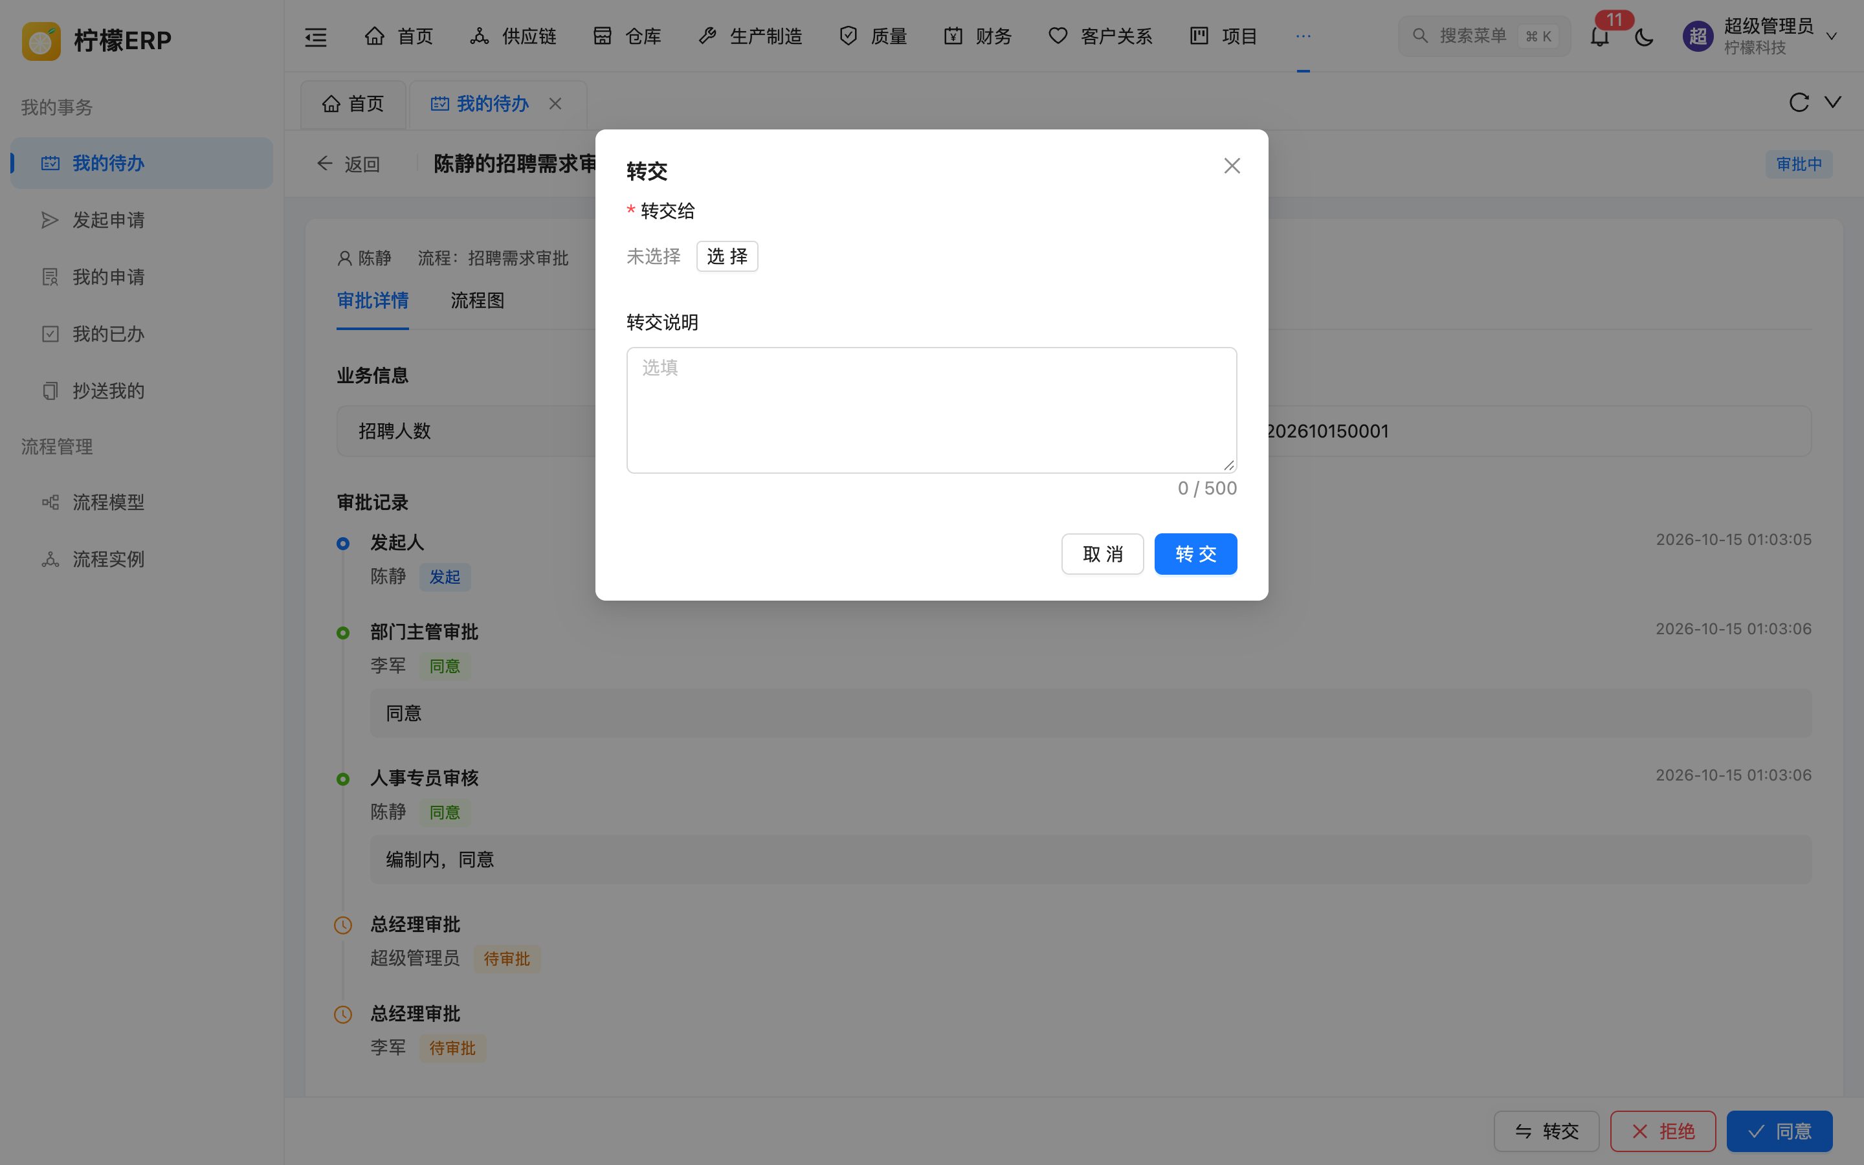Open the 首页 top navigation item
Image resolution: width=1864 pixels, height=1165 pixels.
[x=398, y=36]
